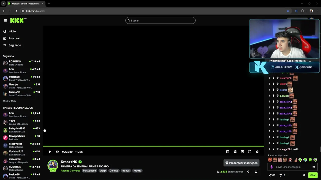Go to Início in sidebar
The width and height of the screenshot is (321, 180).
coord(9,31)
